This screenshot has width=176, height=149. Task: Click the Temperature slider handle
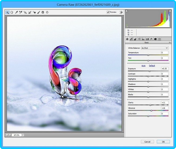tap(148, 55)
